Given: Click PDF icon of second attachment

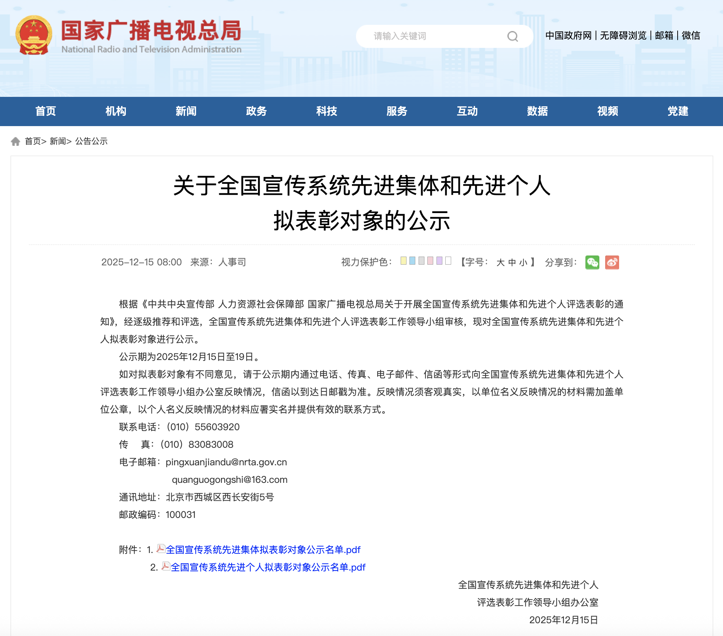Looking at the screenshot, I should (166, 566).
